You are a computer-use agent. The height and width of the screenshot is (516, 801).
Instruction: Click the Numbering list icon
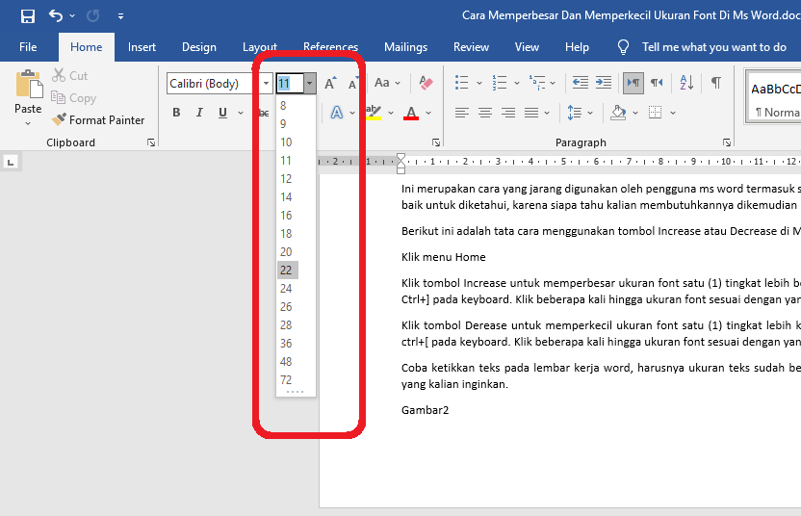click(x=500, y=82)
